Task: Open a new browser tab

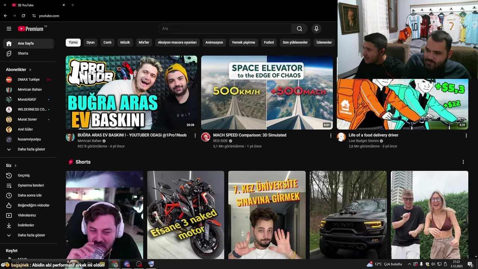Action: pyautogui.click(x=72, y=5)
